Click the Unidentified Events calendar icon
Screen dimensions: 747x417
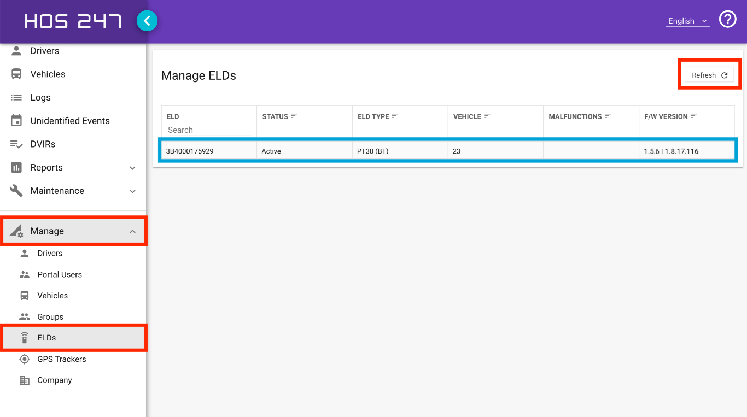coord(16,121)
